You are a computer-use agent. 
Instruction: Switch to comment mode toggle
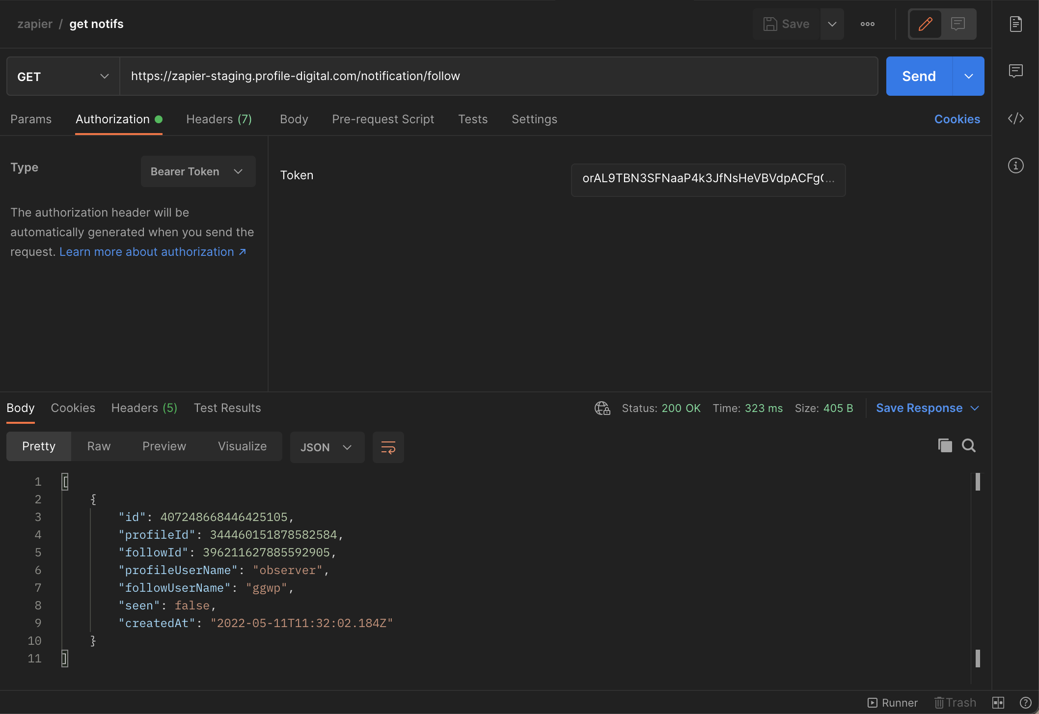(957, 24)
